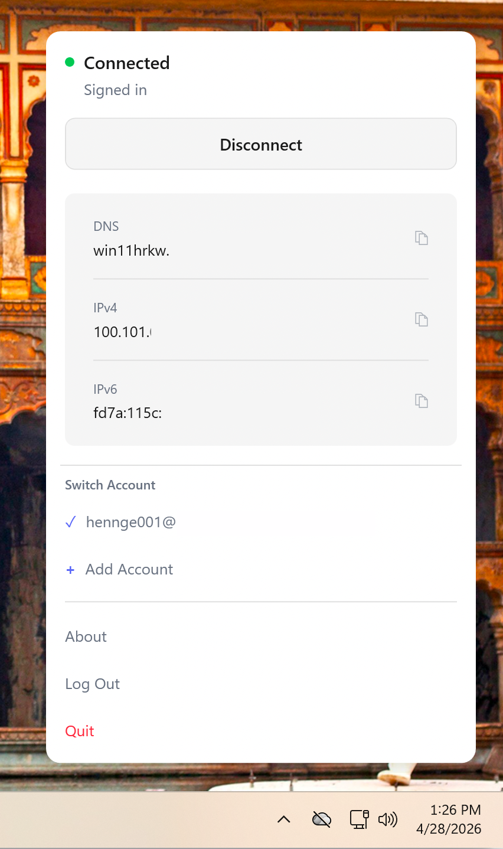Select the hennge001@ account entry
This screenshot has width=503, height=849.
click(x=220, y=523)
